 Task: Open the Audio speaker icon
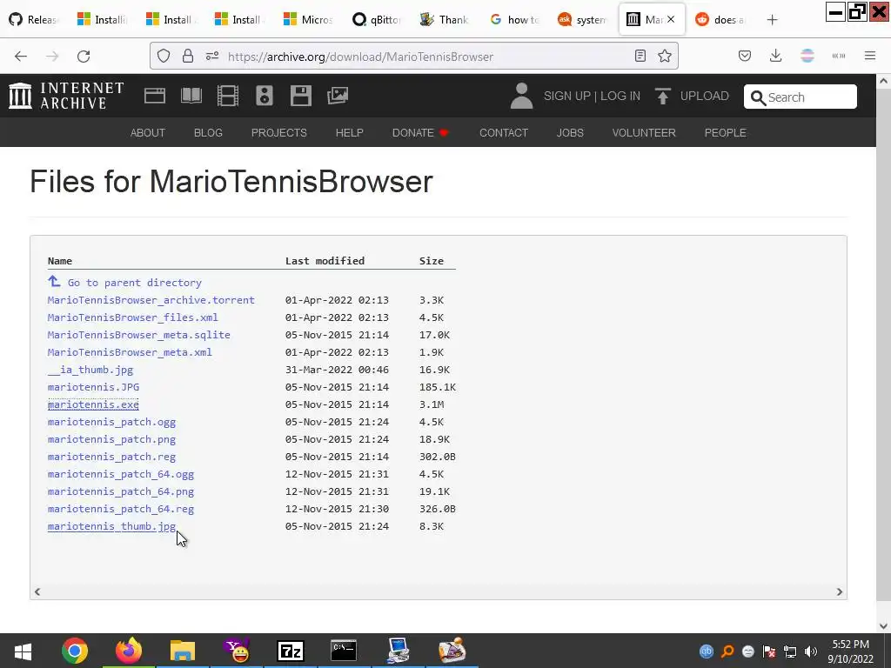[265, 96]
